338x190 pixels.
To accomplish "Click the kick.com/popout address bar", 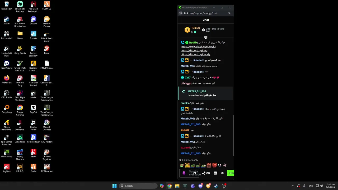I will (201, 13).
